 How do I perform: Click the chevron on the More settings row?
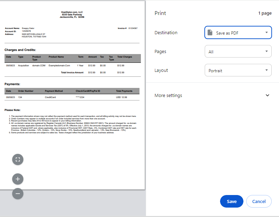point(267,95)
